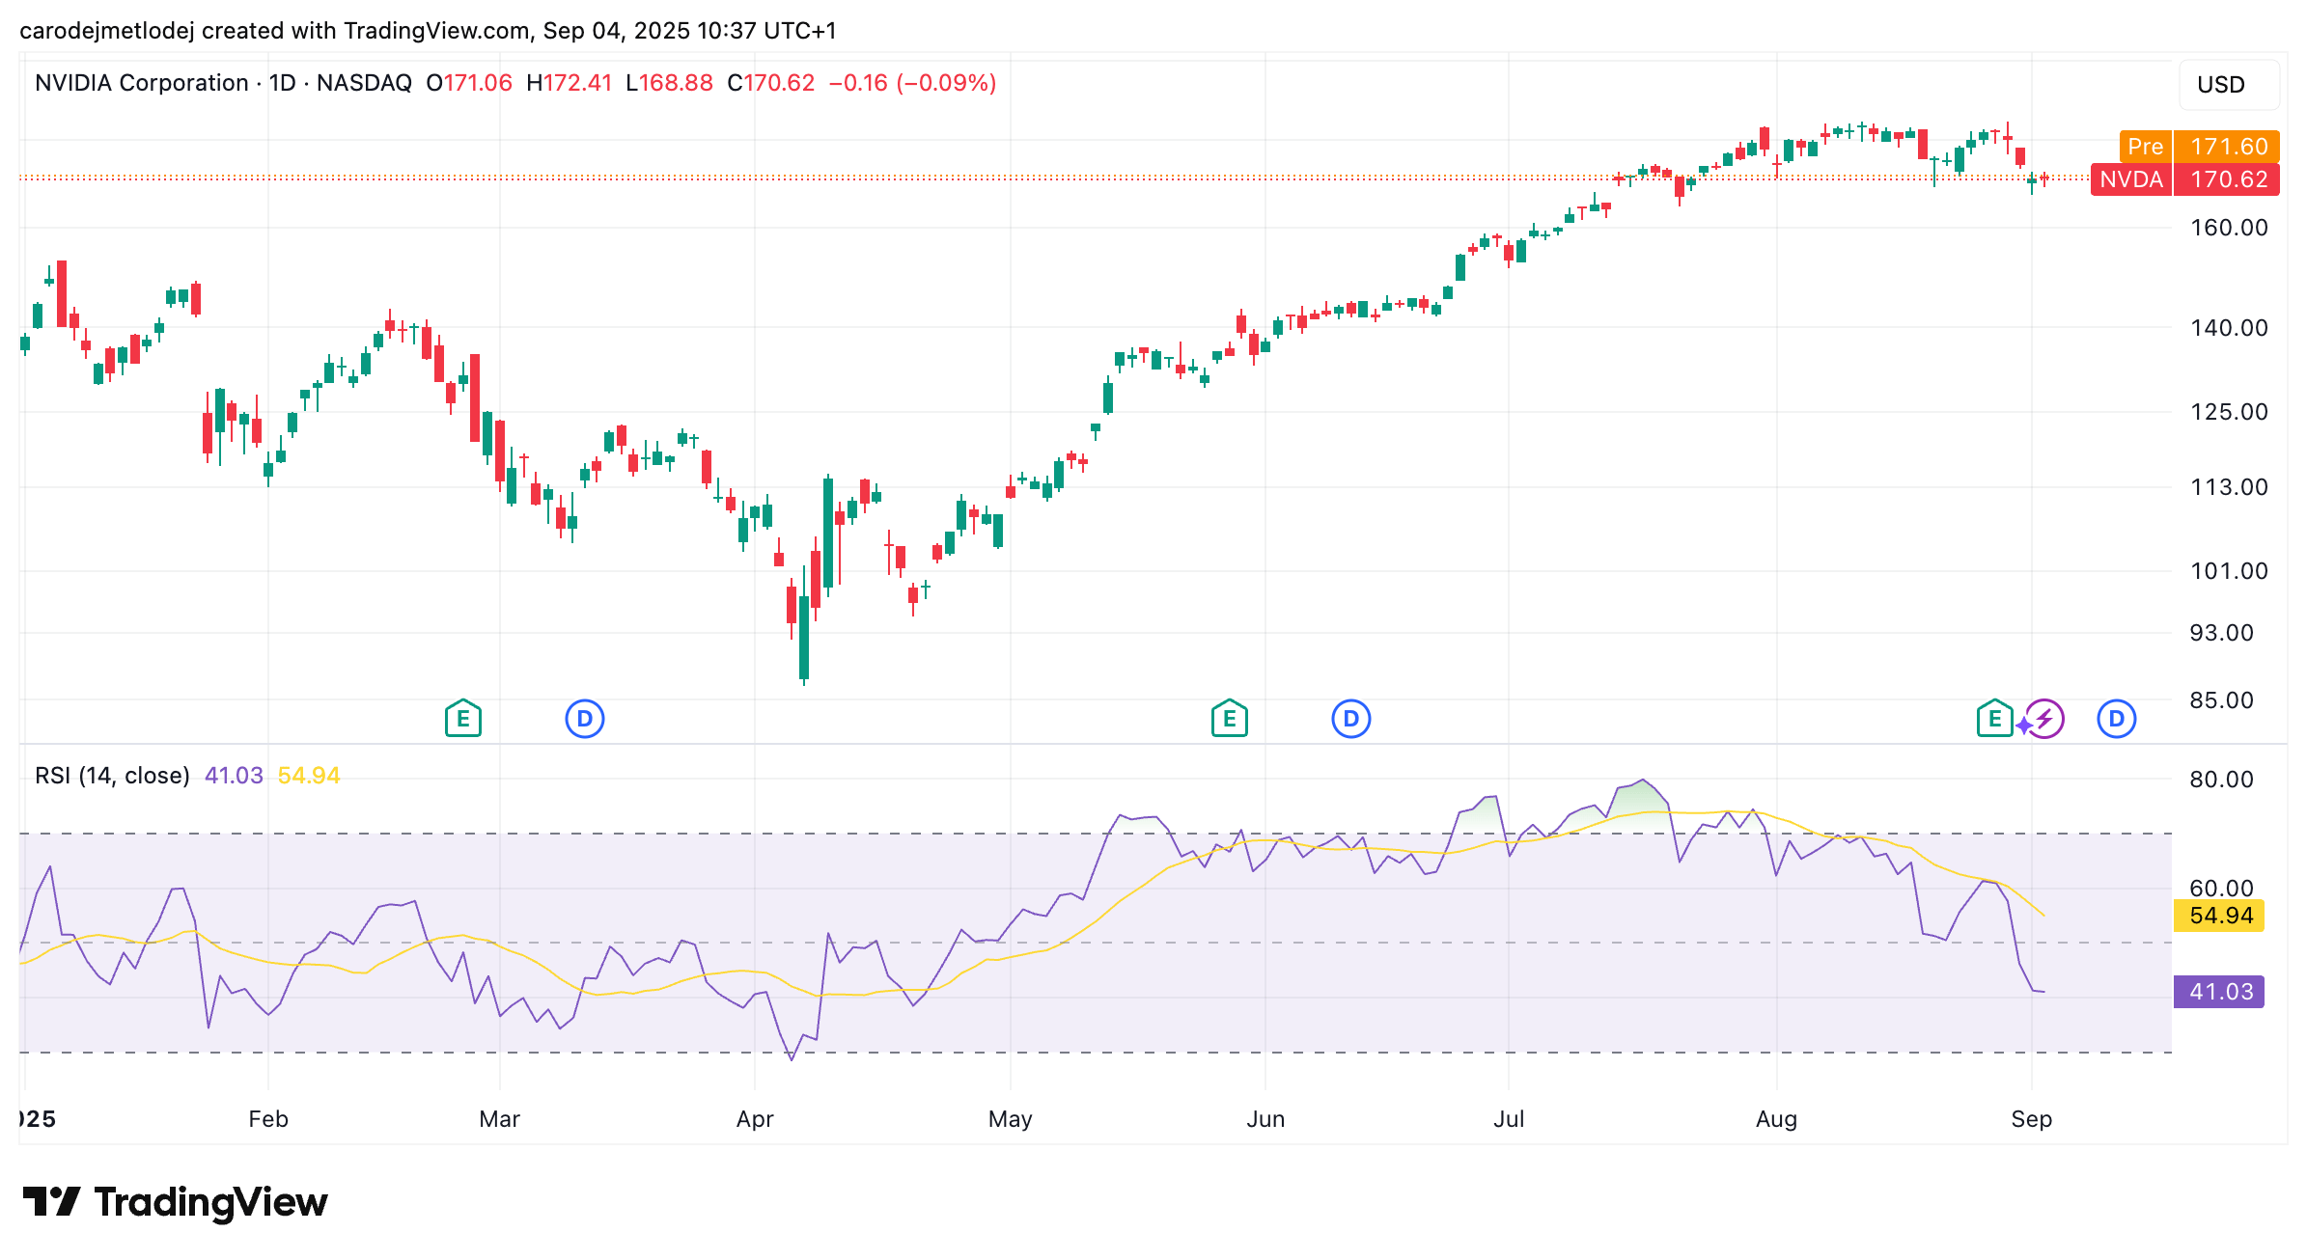
Task: Select the open value O171.06
Action: 469,83
